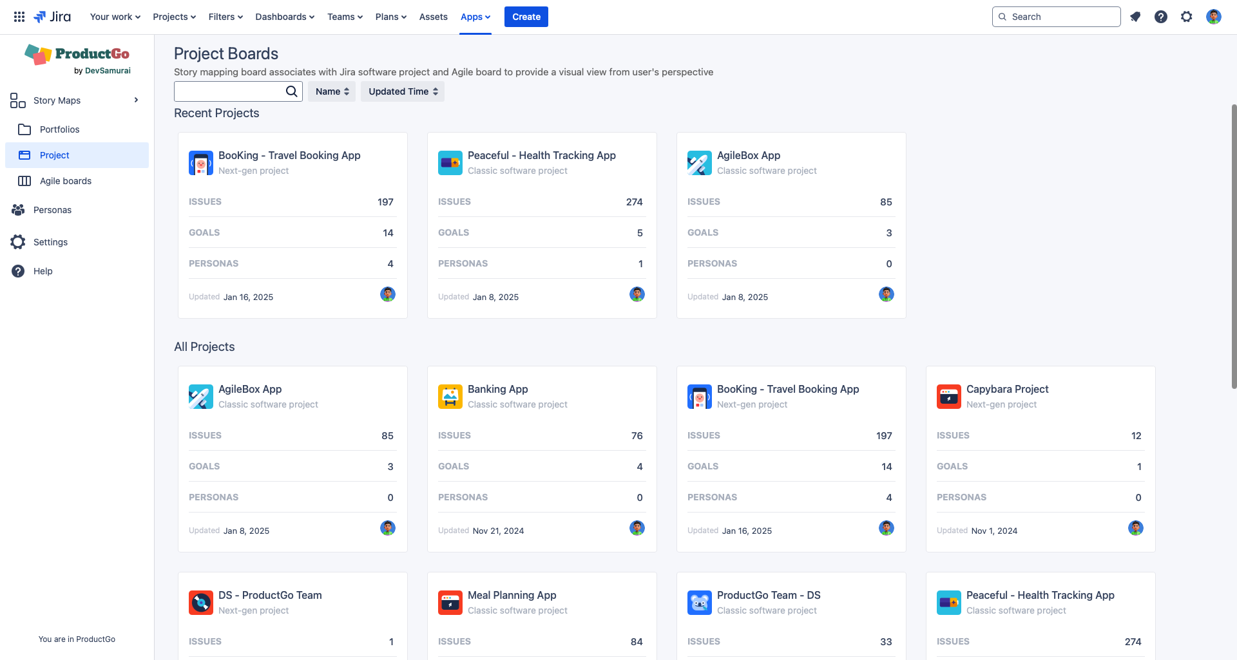Click the Jira logo
This screenshot has height=660, width=1237.
pos(52,17)
